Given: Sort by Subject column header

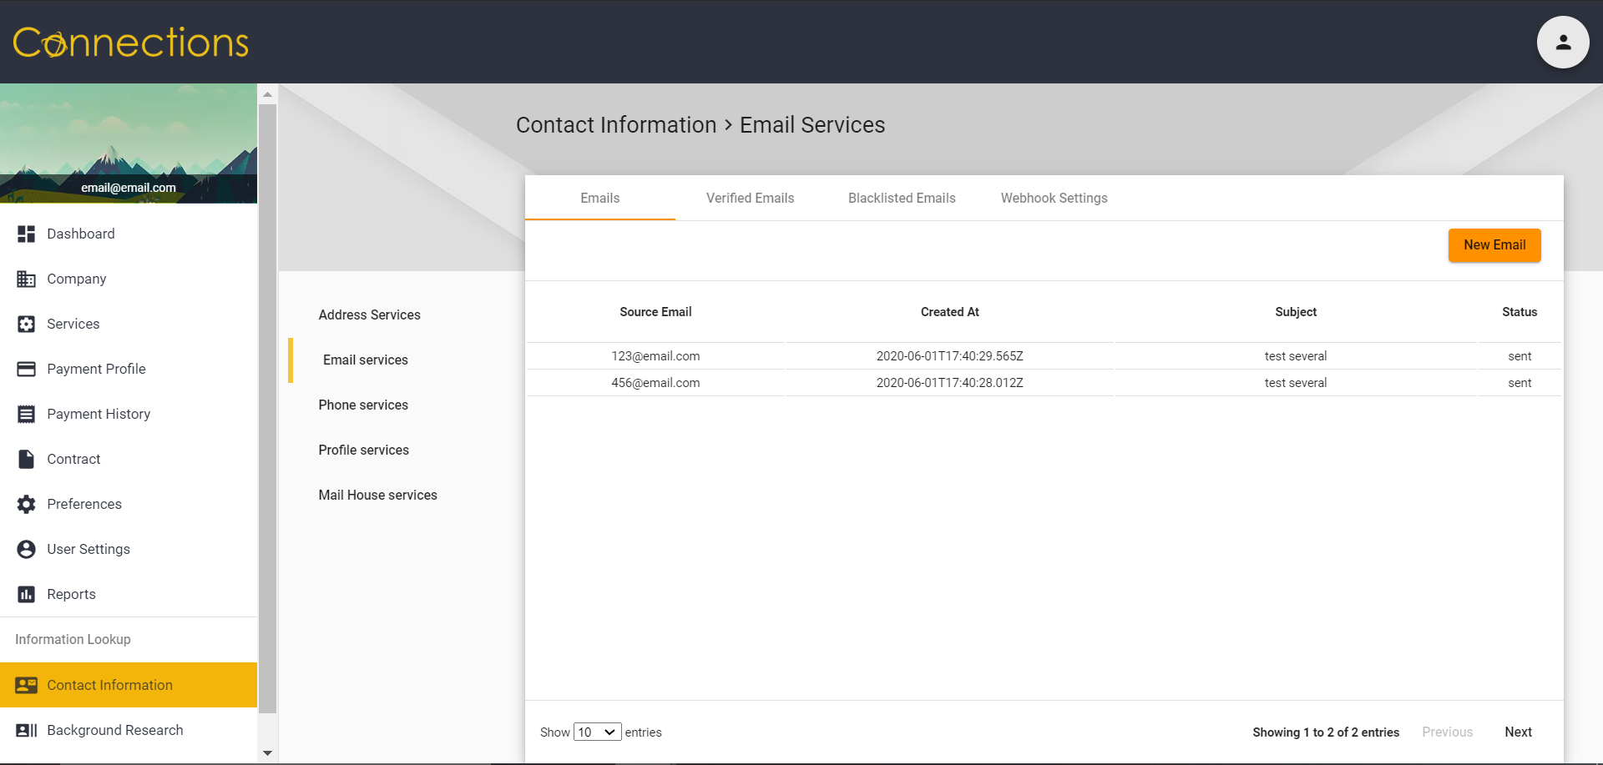Looking at the screenshot, I should (x=1296, y=312).
